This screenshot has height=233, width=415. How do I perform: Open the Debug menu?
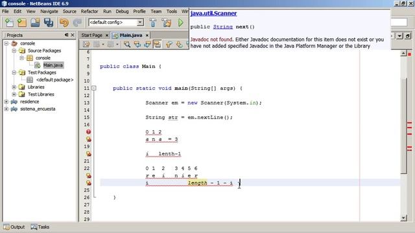click(122, 12)
